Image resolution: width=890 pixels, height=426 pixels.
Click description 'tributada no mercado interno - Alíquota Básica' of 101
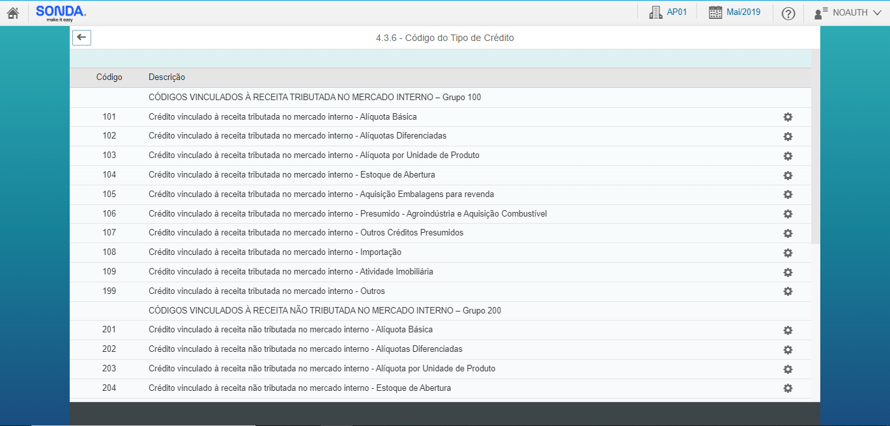click(283, 117)
